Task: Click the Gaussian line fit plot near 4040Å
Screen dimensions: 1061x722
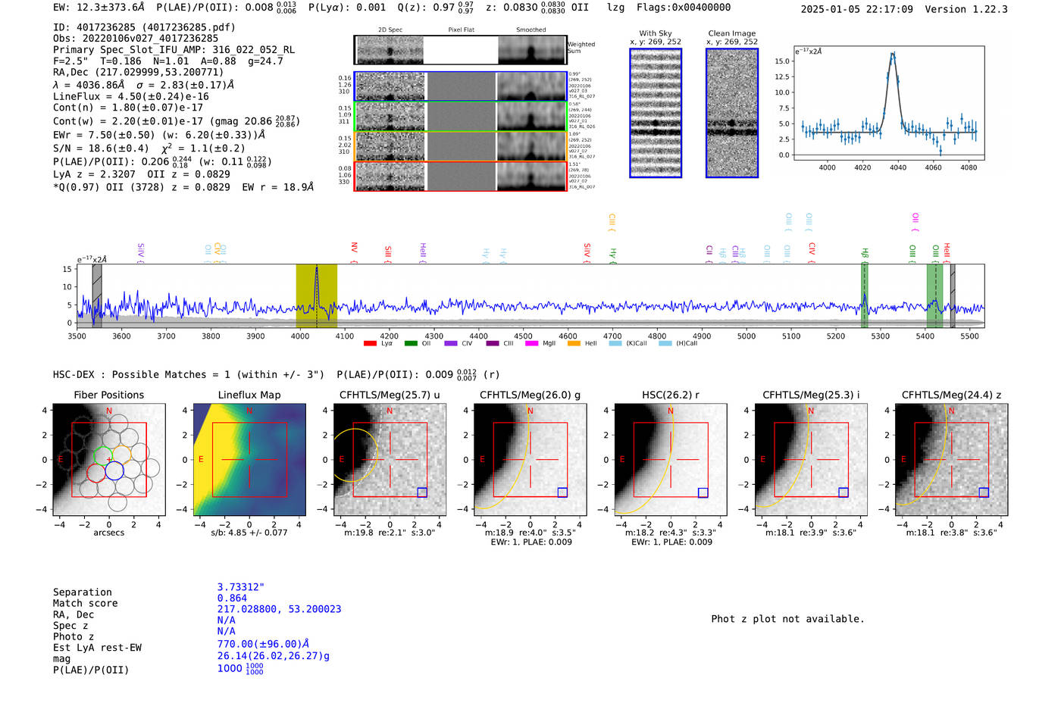Action: coord(889,103)
